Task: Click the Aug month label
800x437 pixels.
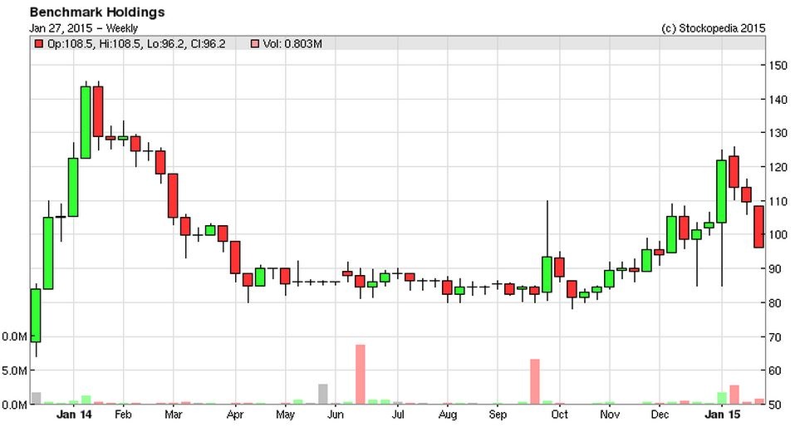Action: pyautogui.click(x=448, y=414)
